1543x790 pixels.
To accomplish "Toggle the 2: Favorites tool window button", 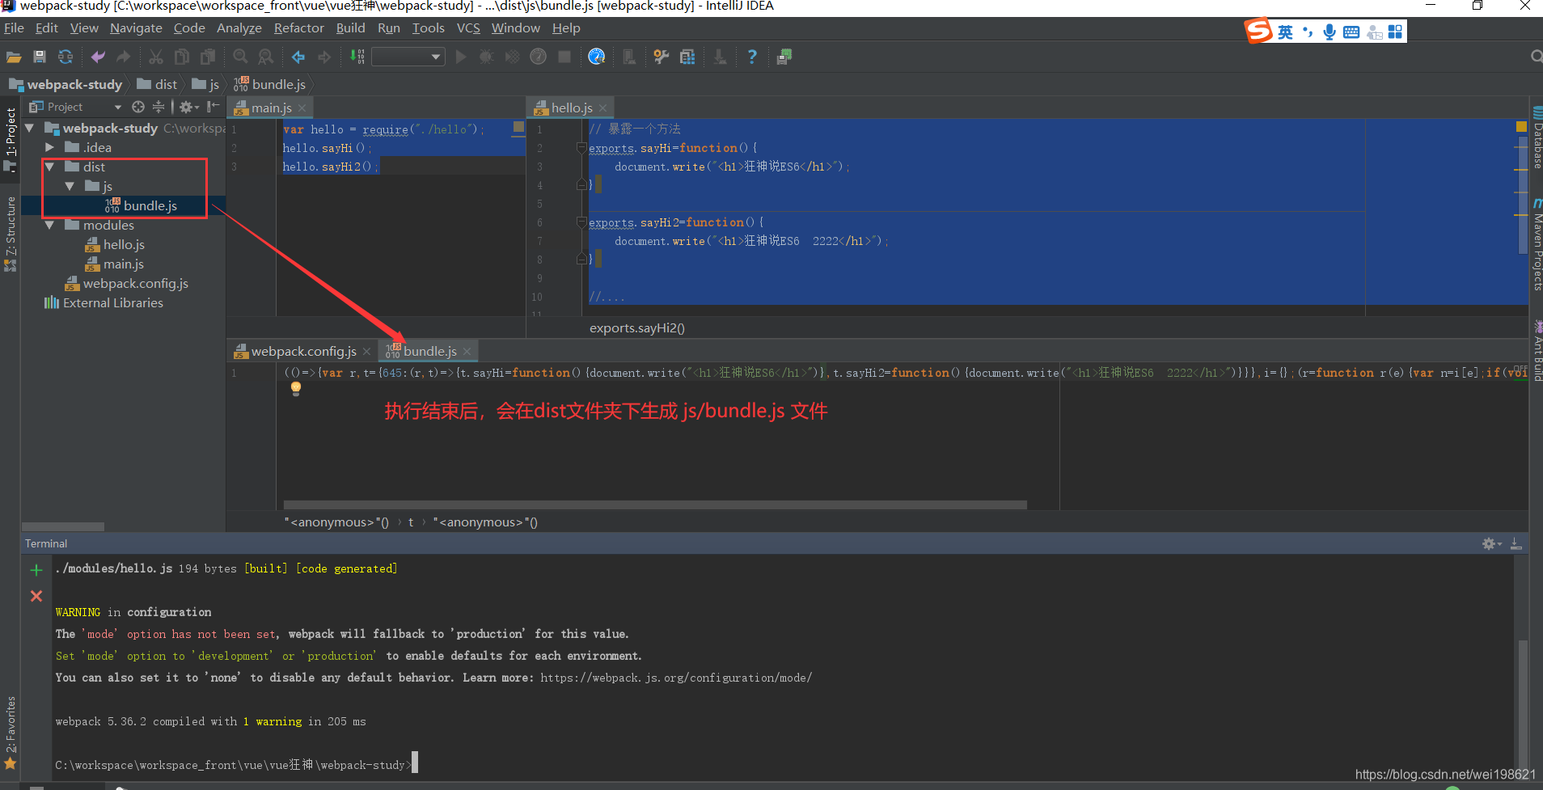I will [x=10, y=733].
